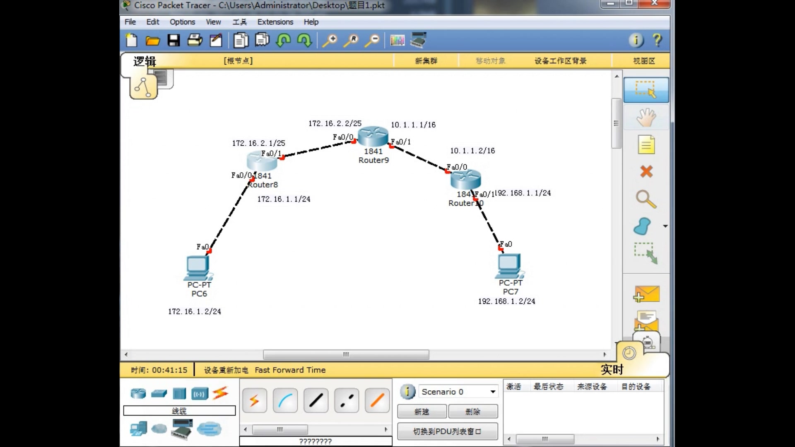Open the Connections (cable) category icon

tap(221, 394)
